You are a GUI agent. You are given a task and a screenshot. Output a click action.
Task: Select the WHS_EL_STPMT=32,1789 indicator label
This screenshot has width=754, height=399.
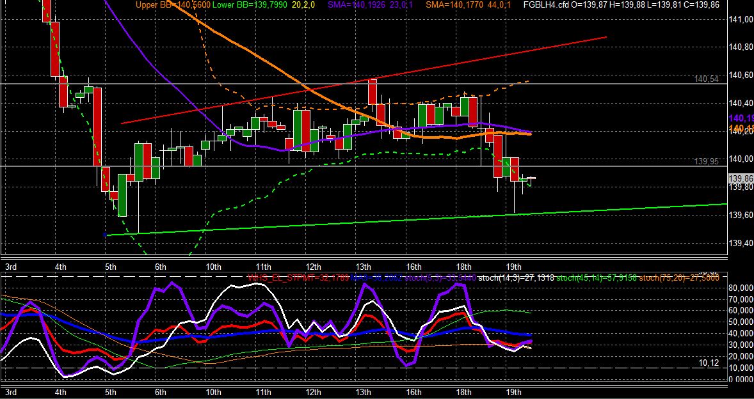[298, 278]
